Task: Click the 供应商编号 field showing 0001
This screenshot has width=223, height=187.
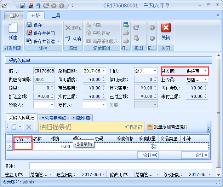Action: tap(44, 79)
